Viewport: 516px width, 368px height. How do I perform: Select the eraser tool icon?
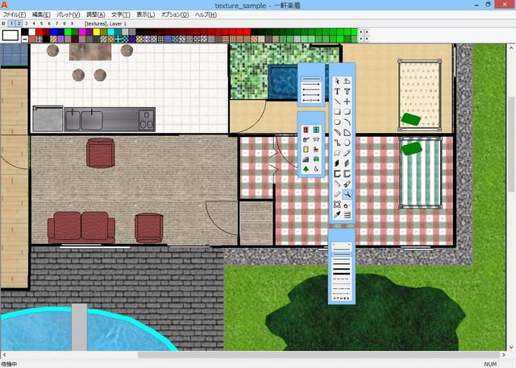click(337, 195)
